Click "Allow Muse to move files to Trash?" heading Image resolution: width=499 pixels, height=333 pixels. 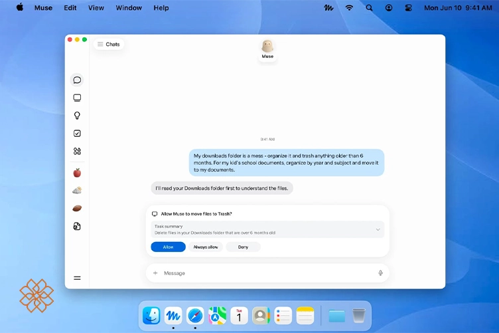[x=196, y=214]
